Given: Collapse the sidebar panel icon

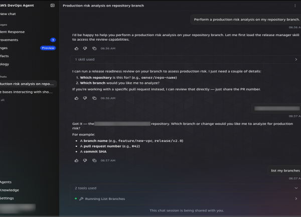Looking at the screenshot, I should (x=52, y=6).
